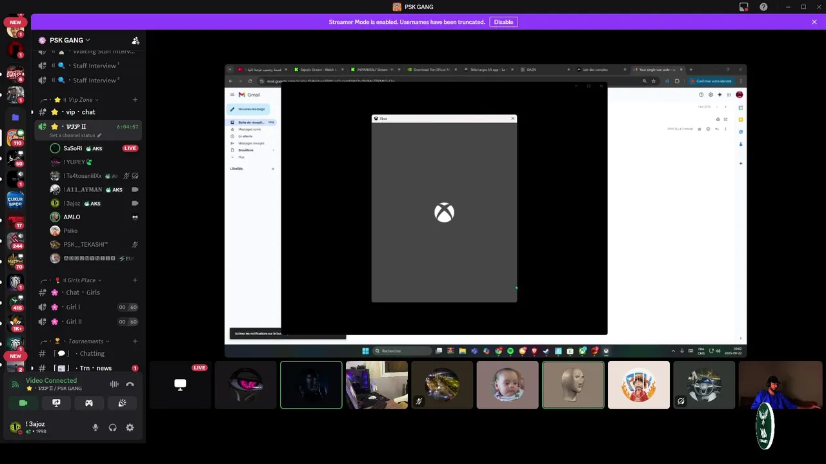The height and width of the screenshot is (464, 826).
Task: Click the lower NEW mentions indicator
Action: (x=15, y=356)
